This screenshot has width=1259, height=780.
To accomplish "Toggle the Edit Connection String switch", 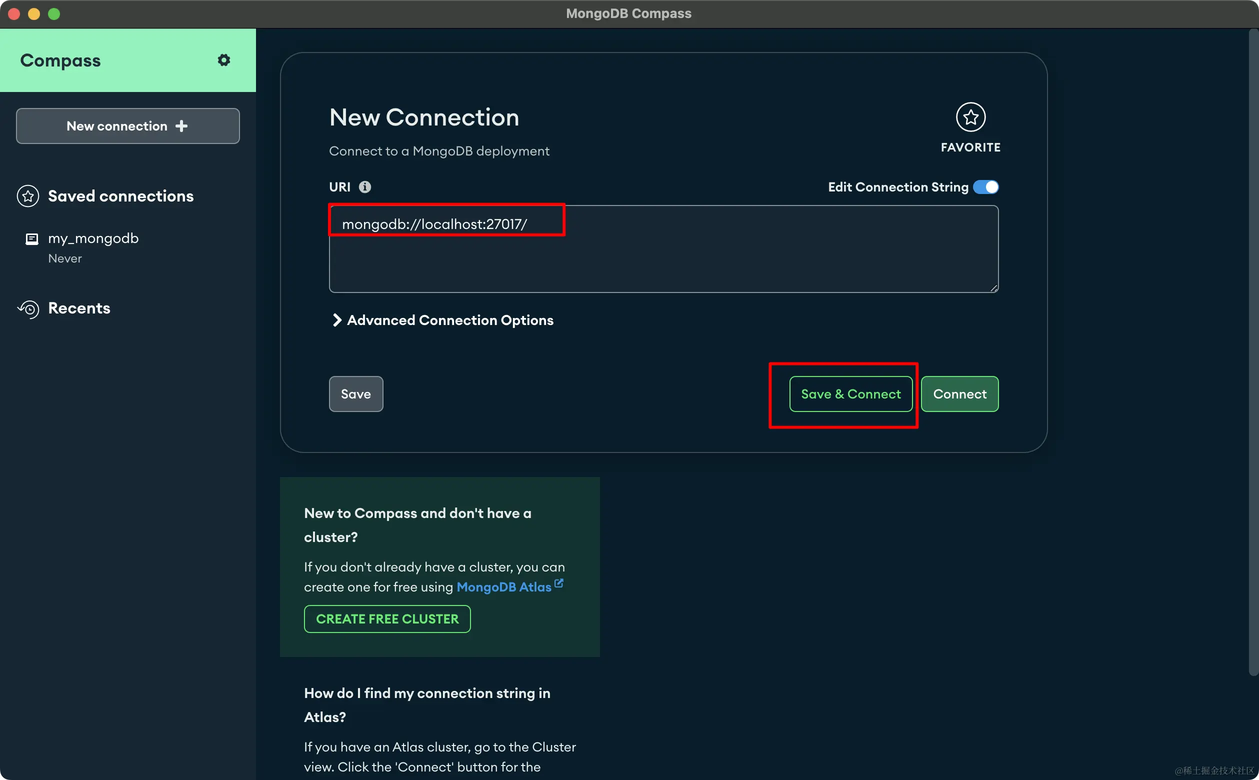I will [x=985, y=186].
